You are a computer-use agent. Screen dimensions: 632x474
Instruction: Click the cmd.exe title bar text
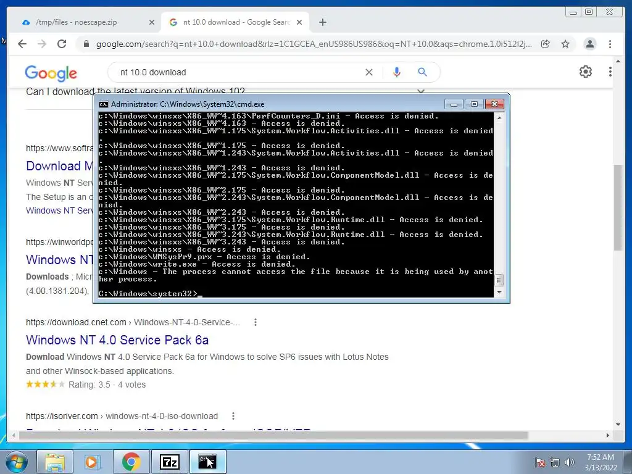point(188,104)
